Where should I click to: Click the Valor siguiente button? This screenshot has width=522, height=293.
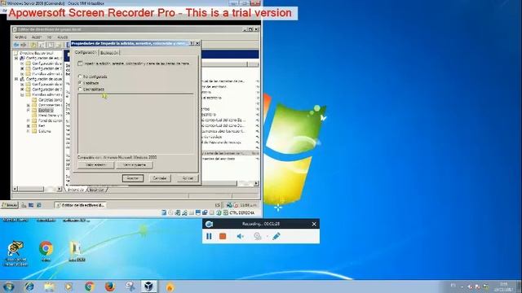click(x=134, y=164)
